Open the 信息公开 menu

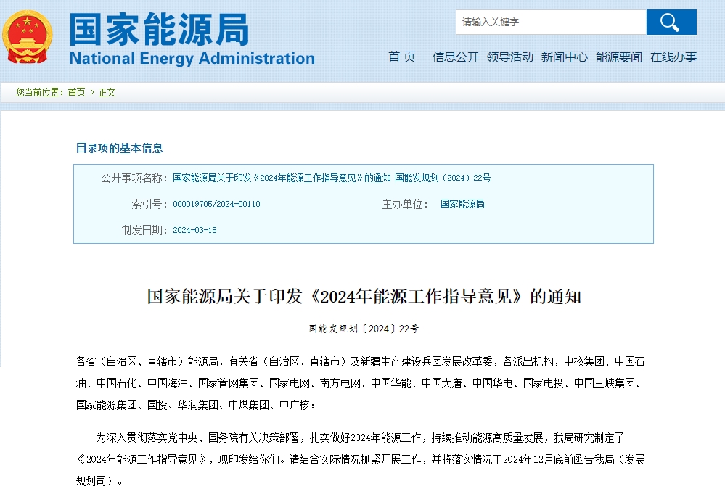click(x=456, y=58)
